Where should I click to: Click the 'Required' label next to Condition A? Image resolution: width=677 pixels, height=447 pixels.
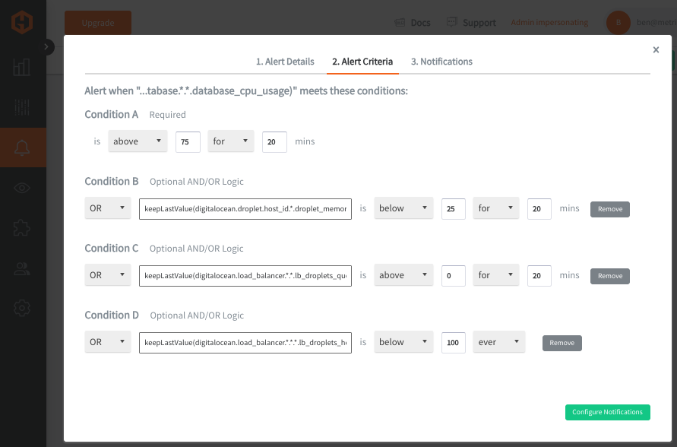click(167, 115)
